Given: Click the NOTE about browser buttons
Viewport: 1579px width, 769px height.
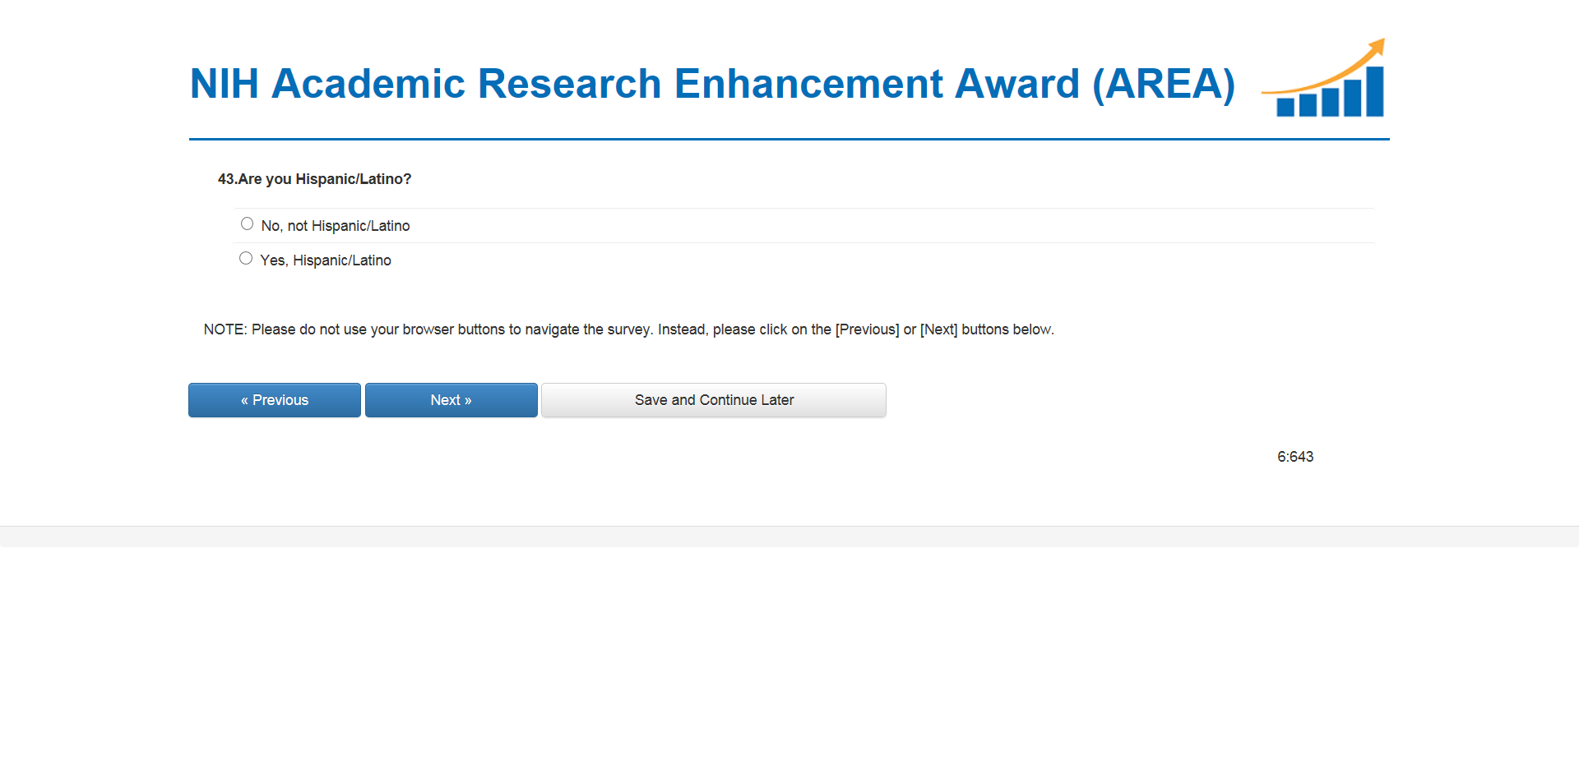Looking at the screenshot, I should coord(628,329).
